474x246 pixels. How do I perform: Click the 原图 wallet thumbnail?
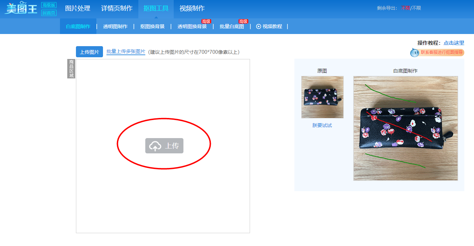tap(322, 97)
